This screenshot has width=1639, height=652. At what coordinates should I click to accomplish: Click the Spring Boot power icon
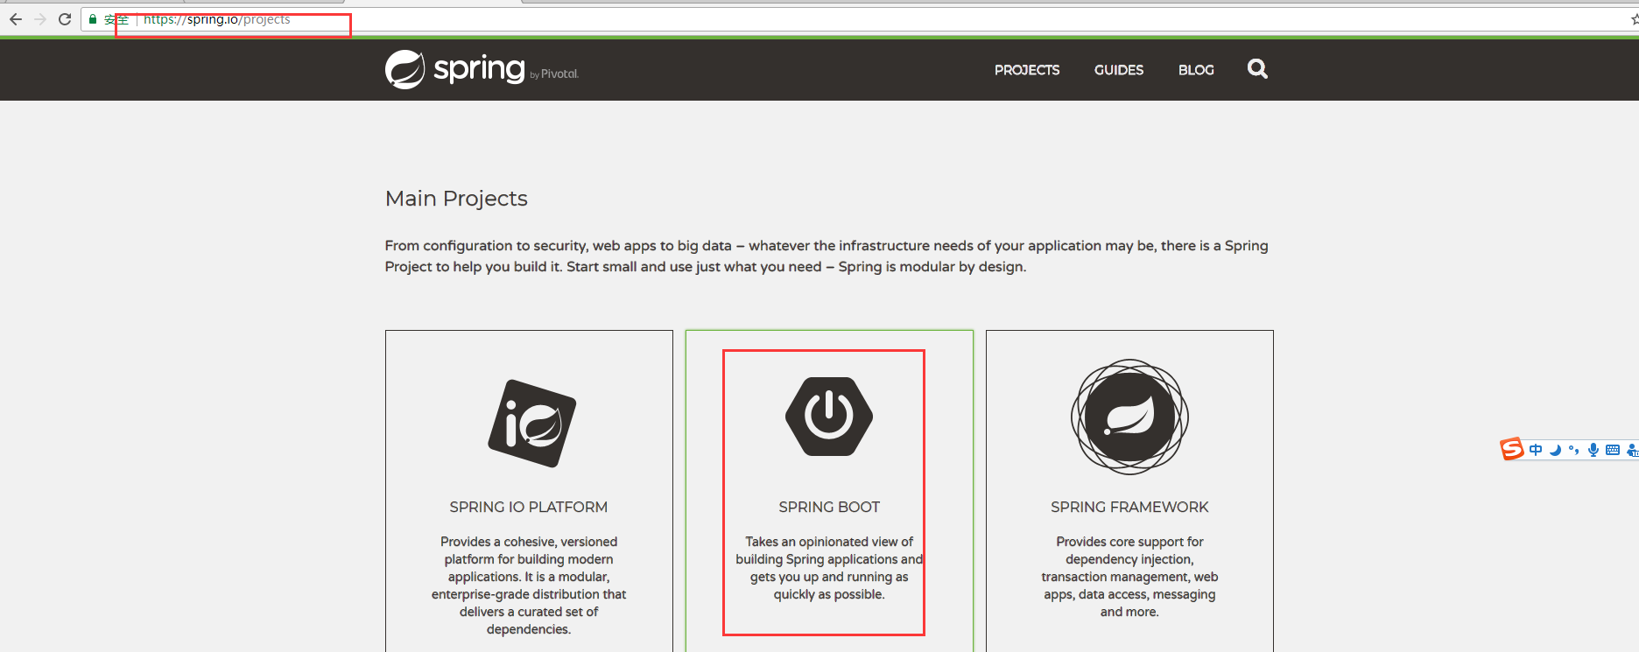(829, 417)
